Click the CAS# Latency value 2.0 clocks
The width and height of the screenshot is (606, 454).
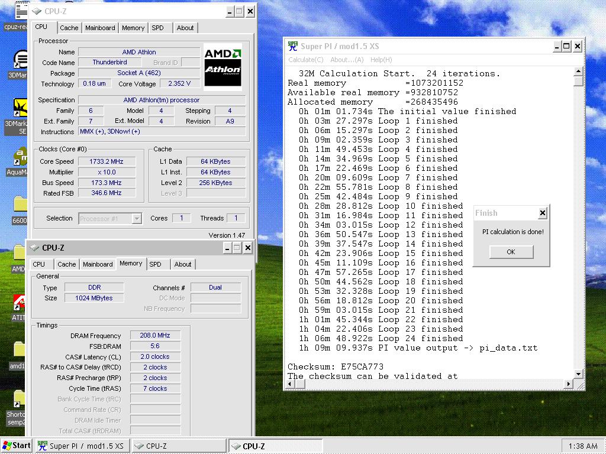point(155,356)
